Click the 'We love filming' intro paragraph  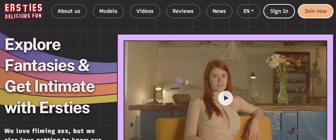[x=50, y=131]
